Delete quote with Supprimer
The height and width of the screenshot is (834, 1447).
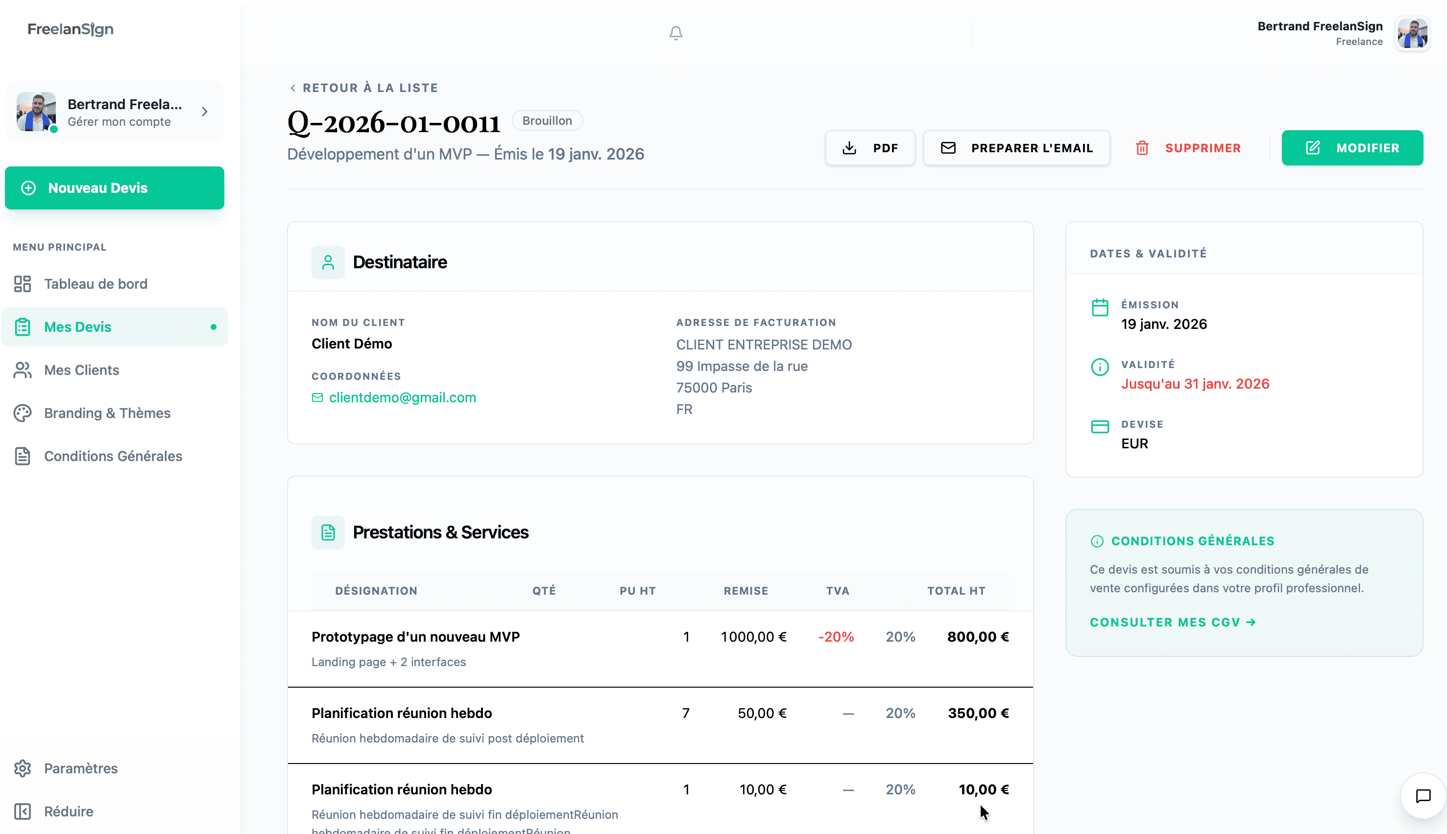[1188, 148]
